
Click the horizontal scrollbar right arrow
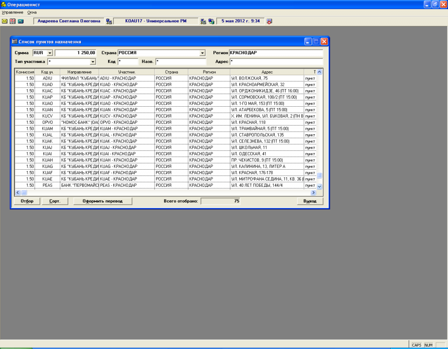point(313,192)
